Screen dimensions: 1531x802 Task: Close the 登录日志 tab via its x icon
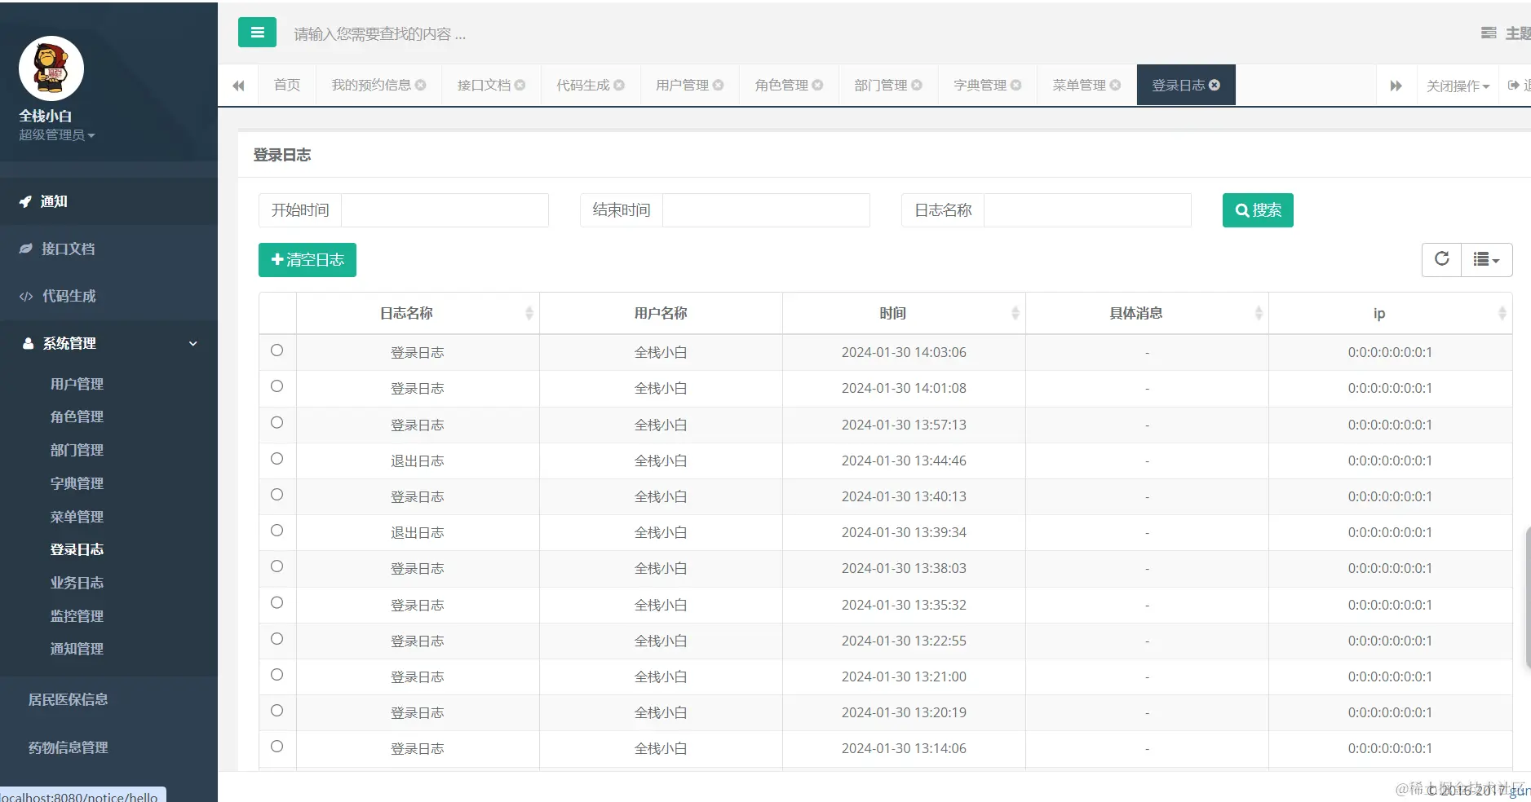tap(1215, 85)
